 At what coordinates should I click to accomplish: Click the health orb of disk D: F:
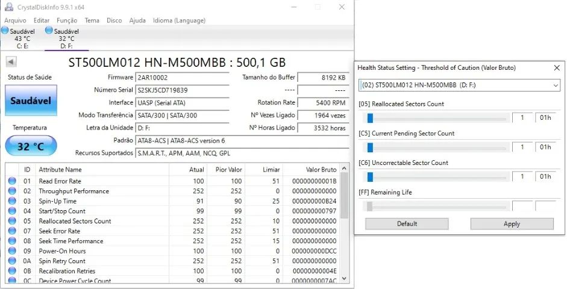coord(49,30)
